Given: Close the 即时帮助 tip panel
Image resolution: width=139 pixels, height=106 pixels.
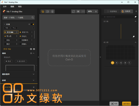Looking at the screenshot, I should pyautogui.click(x=34, y=87).
